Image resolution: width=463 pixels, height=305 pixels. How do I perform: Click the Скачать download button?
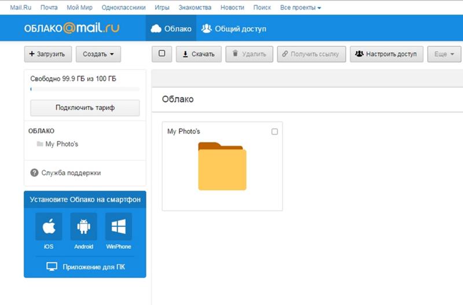coord(199,54)
